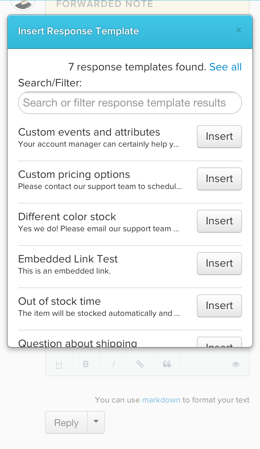Toggle preview with the eye icon
Viewport: 260px width, 449px height.
point(236,364)
